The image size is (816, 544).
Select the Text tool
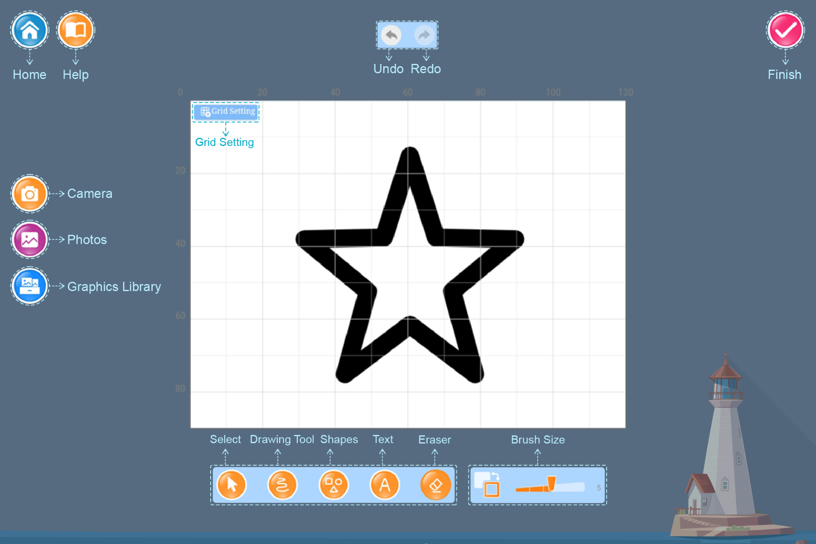[x=384, y=485]
